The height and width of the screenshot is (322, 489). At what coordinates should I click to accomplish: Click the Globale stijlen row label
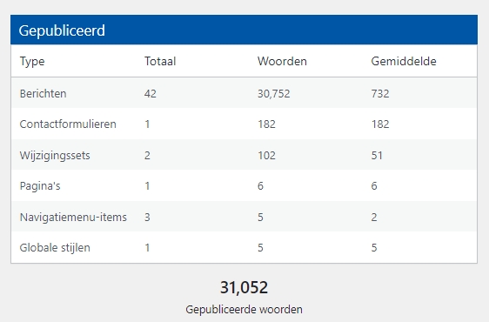point(55,248)
